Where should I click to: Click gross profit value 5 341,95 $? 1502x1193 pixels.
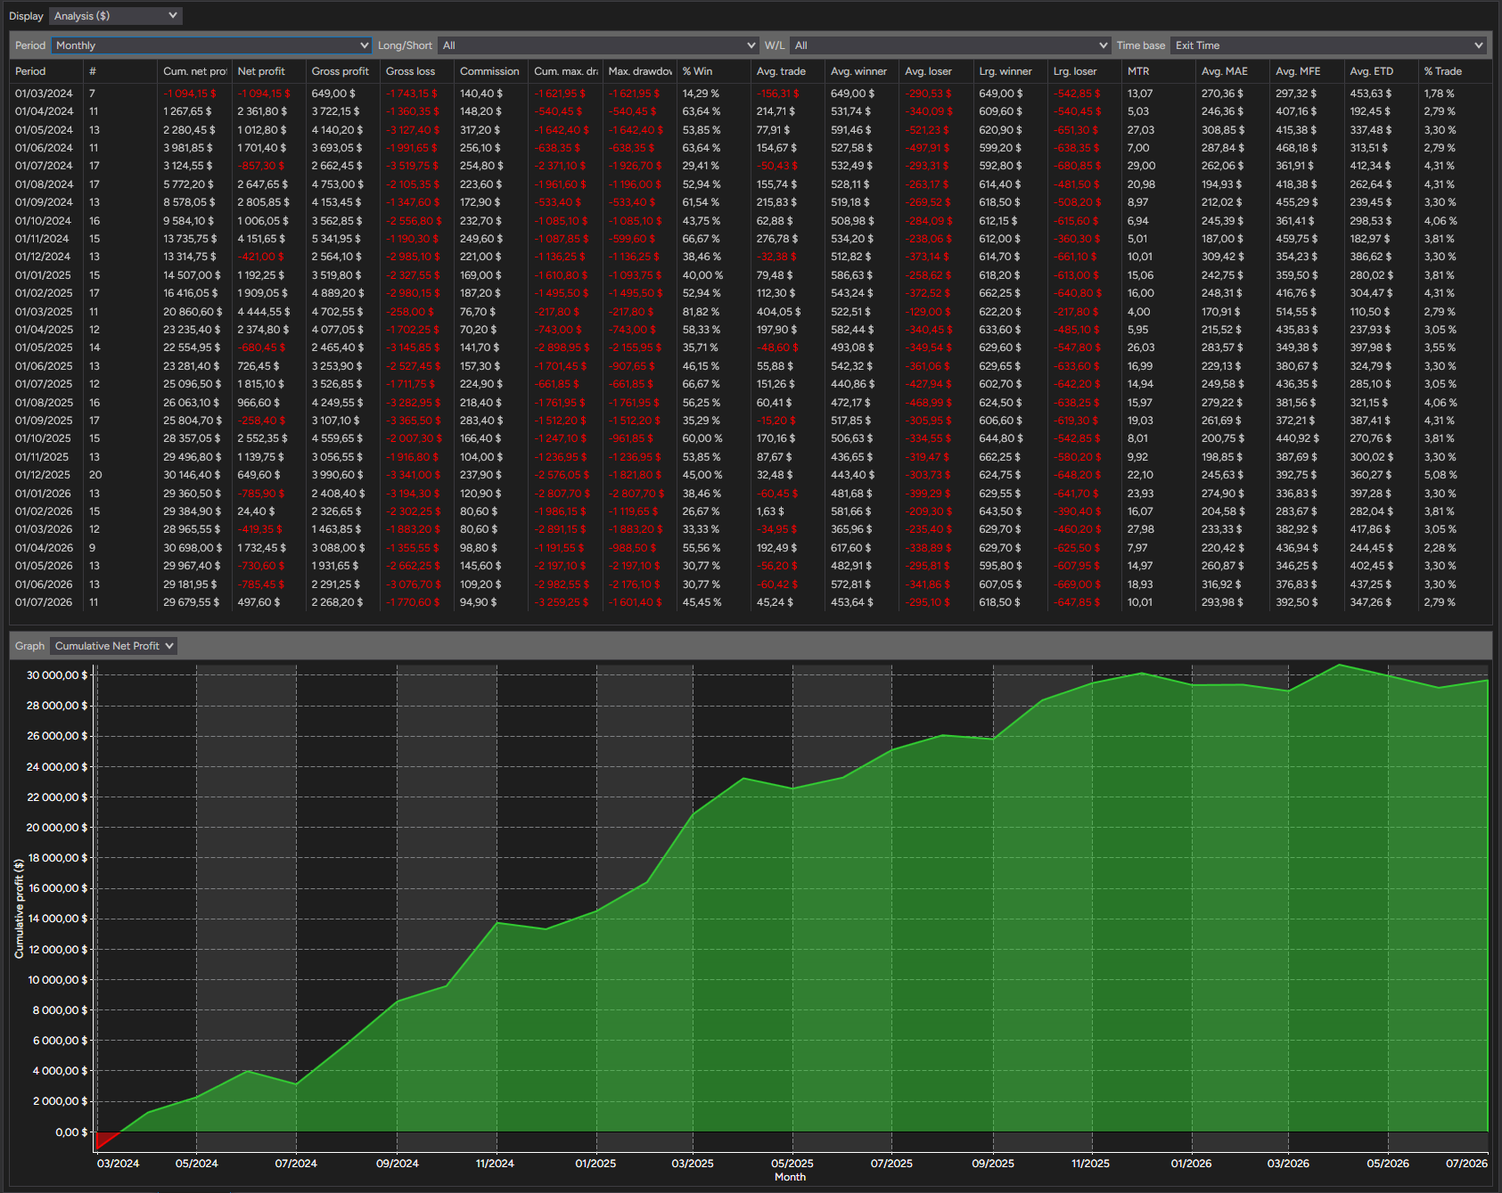click(x=337, y=239)
